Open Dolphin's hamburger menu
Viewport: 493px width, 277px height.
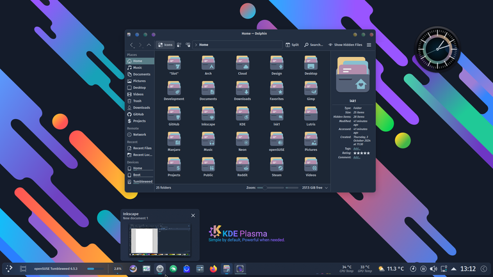click(369, 45)
